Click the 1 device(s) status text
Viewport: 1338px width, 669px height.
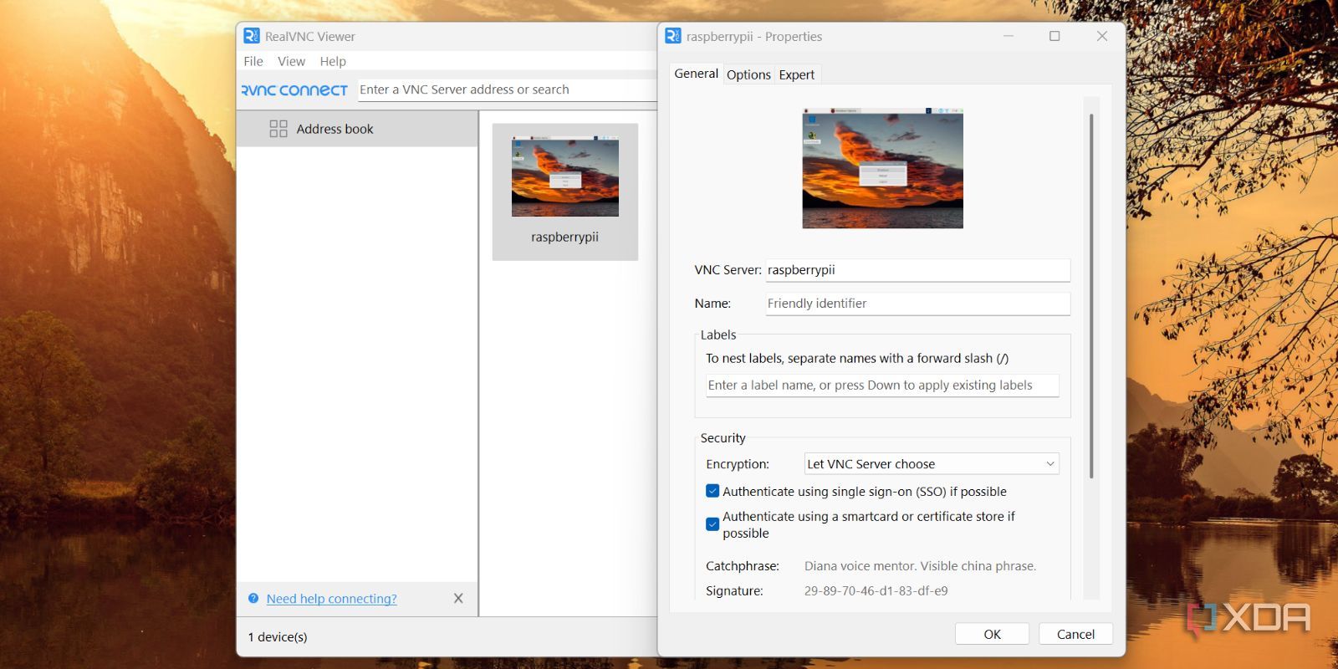(x=278, y=636)
